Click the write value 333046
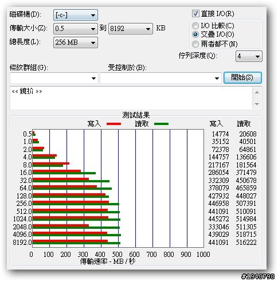The width and height of the screenshot is (278, 281). 218,227
